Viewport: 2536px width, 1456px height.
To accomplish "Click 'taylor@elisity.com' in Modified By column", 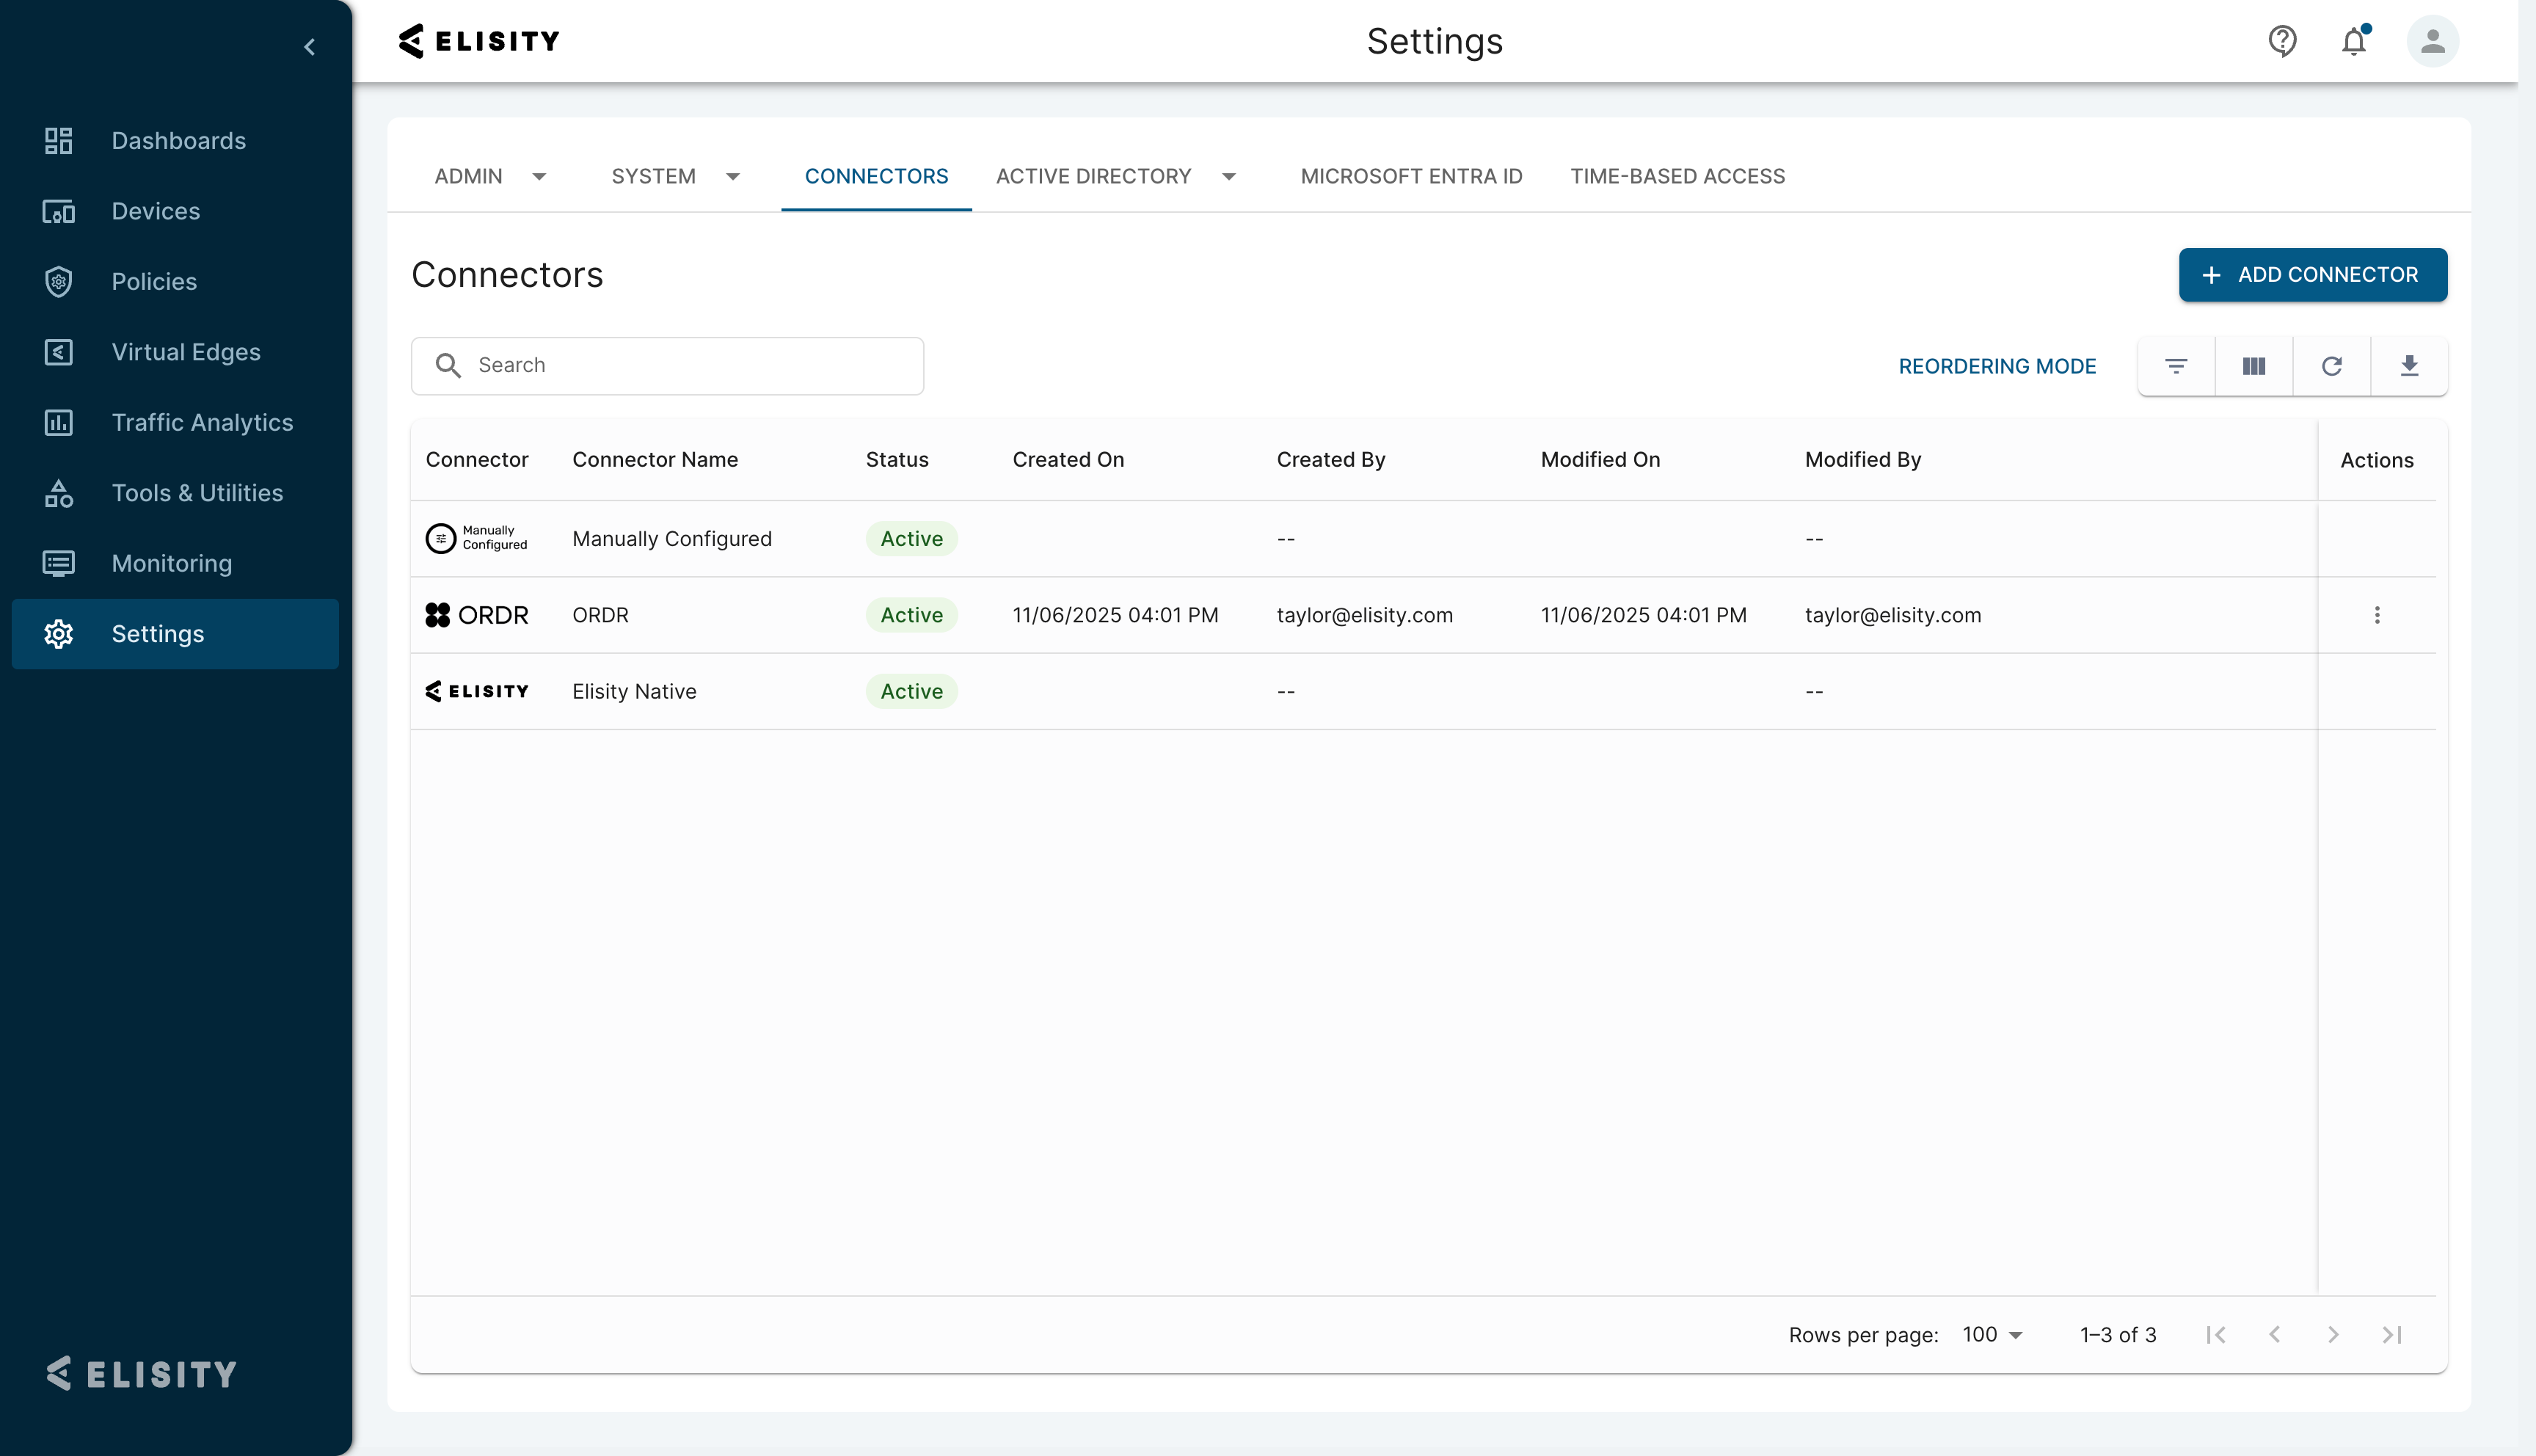I will pos(1892,615).
